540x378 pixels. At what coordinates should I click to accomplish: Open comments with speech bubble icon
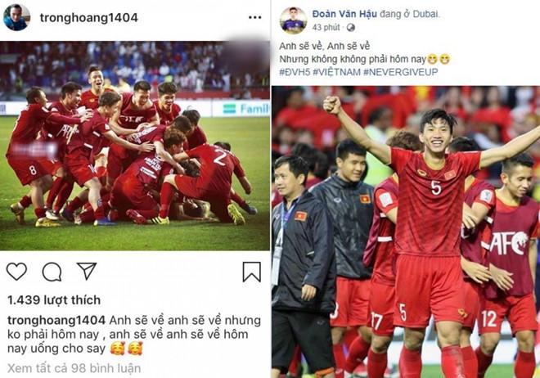52,272
